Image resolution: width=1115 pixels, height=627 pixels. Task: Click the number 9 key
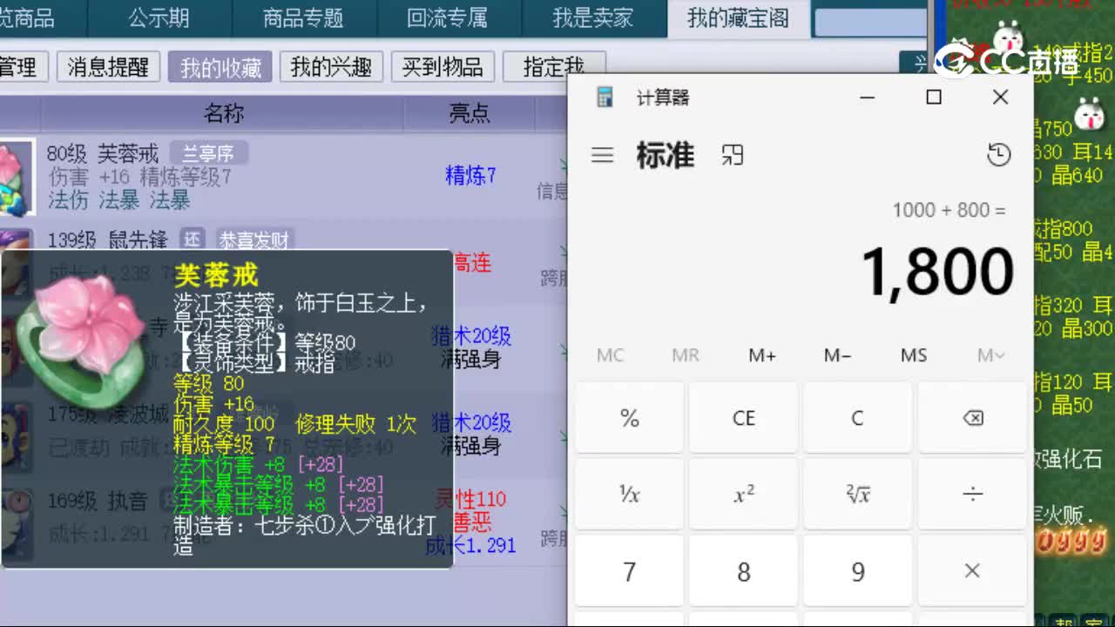(857, 571)
